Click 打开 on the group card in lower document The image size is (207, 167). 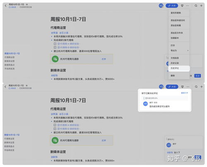click(104, 141)
